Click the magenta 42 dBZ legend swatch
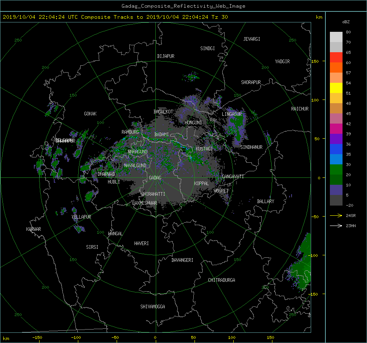This screenshot has height=343, width=367. [x=336, y=128]
